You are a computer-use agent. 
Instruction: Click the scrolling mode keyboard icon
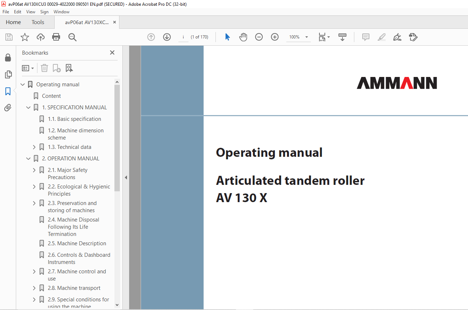pyautogui.click(x=342, y=37)
